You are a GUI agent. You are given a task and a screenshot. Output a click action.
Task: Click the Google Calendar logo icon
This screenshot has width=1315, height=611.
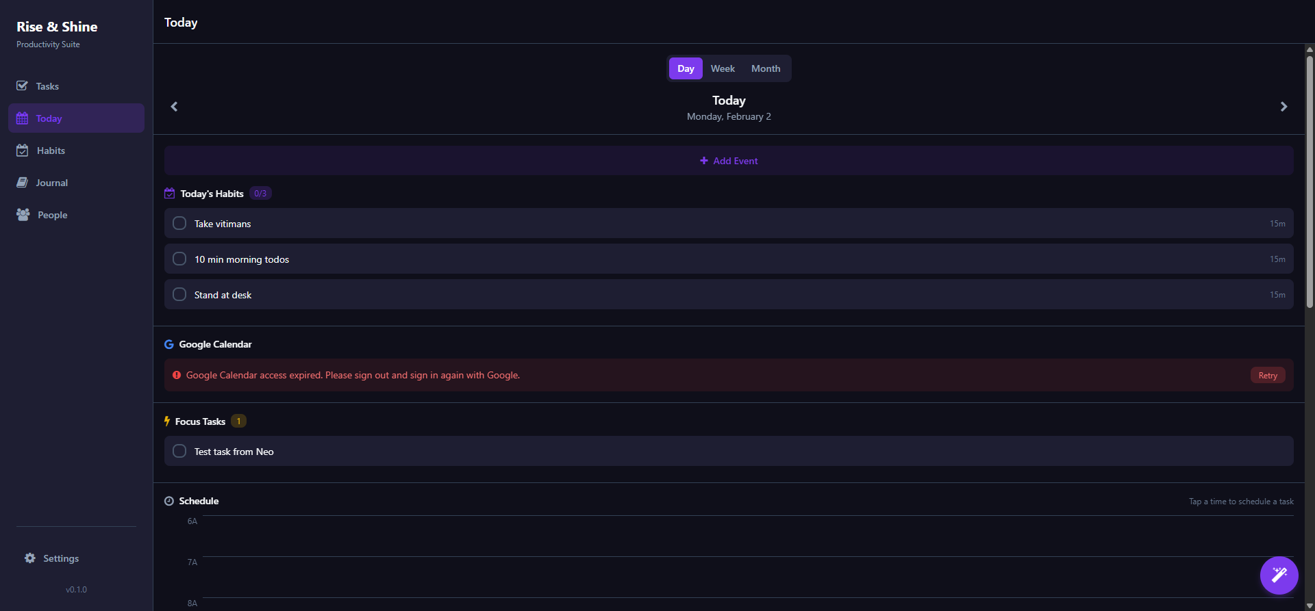pyautogui.click(x=169, y=344)
